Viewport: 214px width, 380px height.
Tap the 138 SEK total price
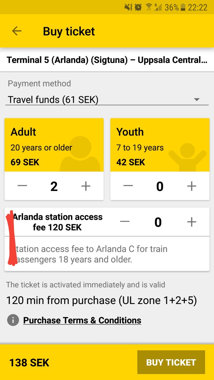[29, 362]
